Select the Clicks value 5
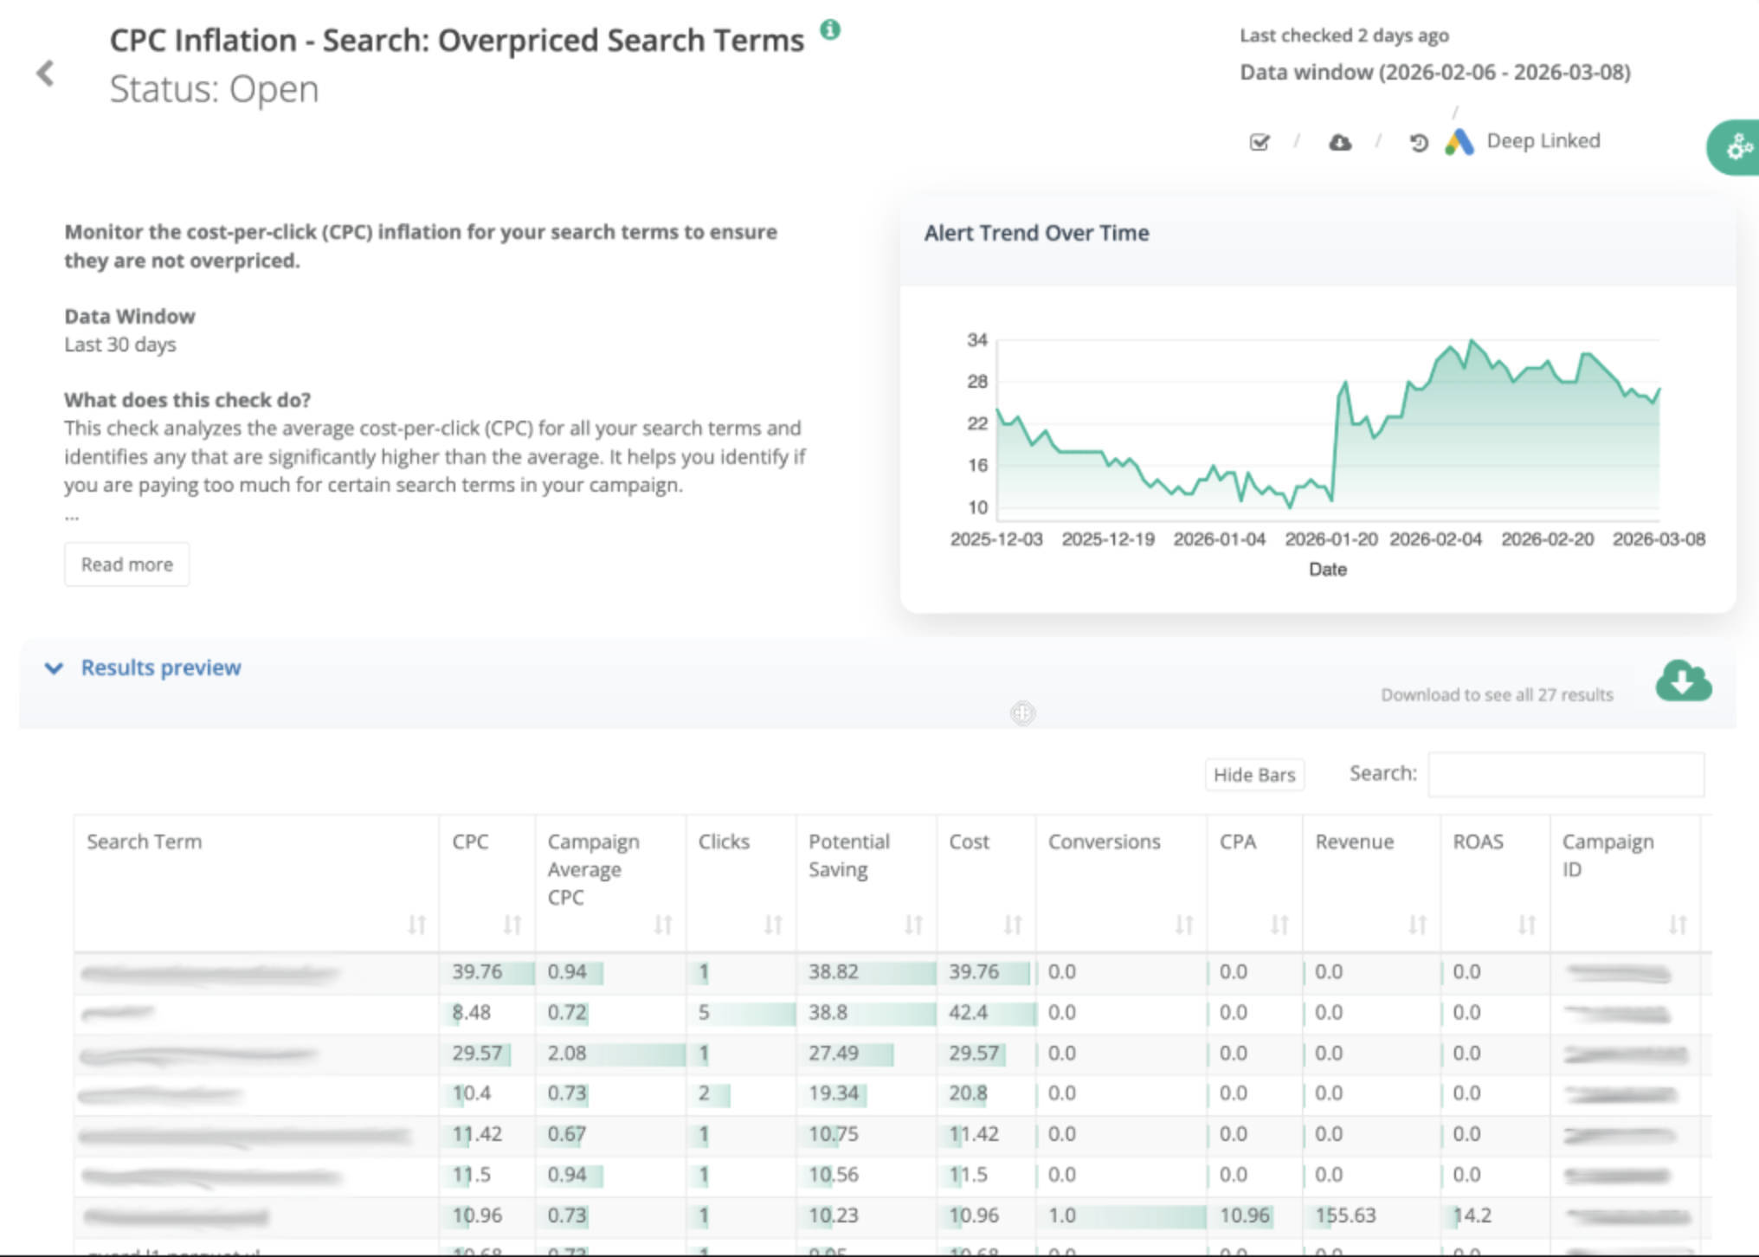Image resolution: width=1759 pixels, height=1257 pixels. pos(704,1012)
